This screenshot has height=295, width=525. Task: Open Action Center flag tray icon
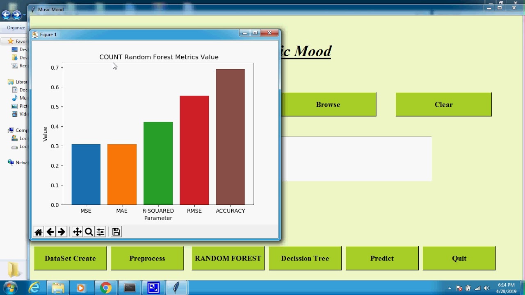(x=459, y=288)
